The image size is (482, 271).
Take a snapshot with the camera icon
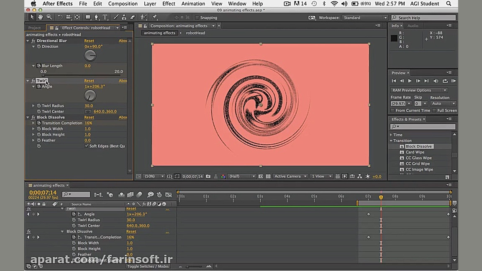[208, 176]
